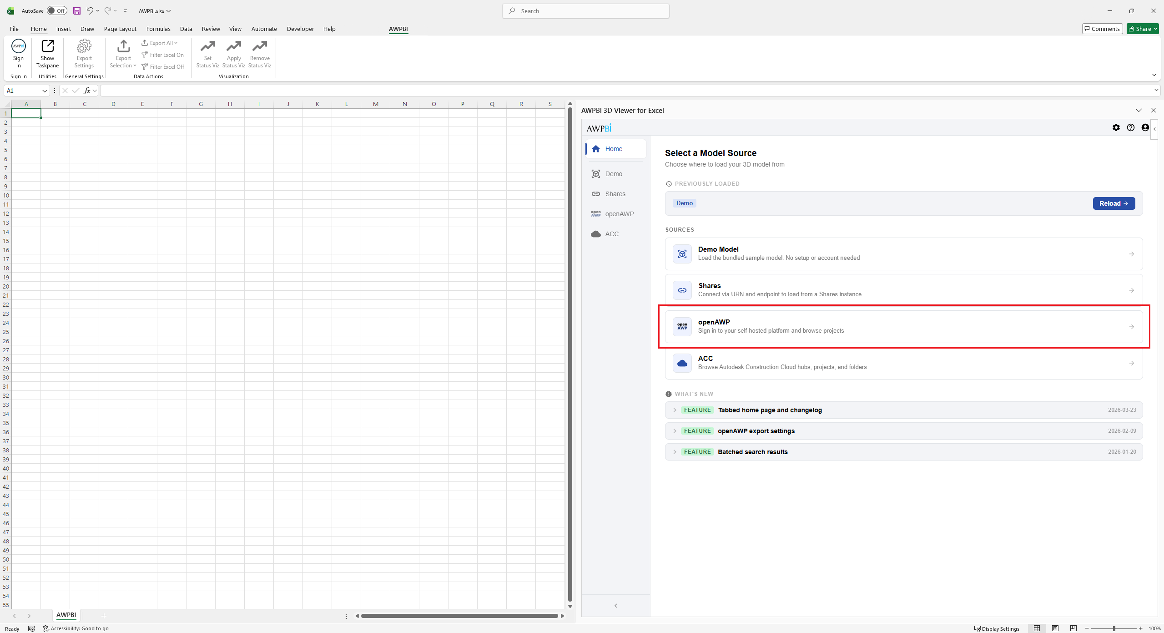The image size is (1164, 633).
Task: Undo the last action
Action: [x=90, y=11]
